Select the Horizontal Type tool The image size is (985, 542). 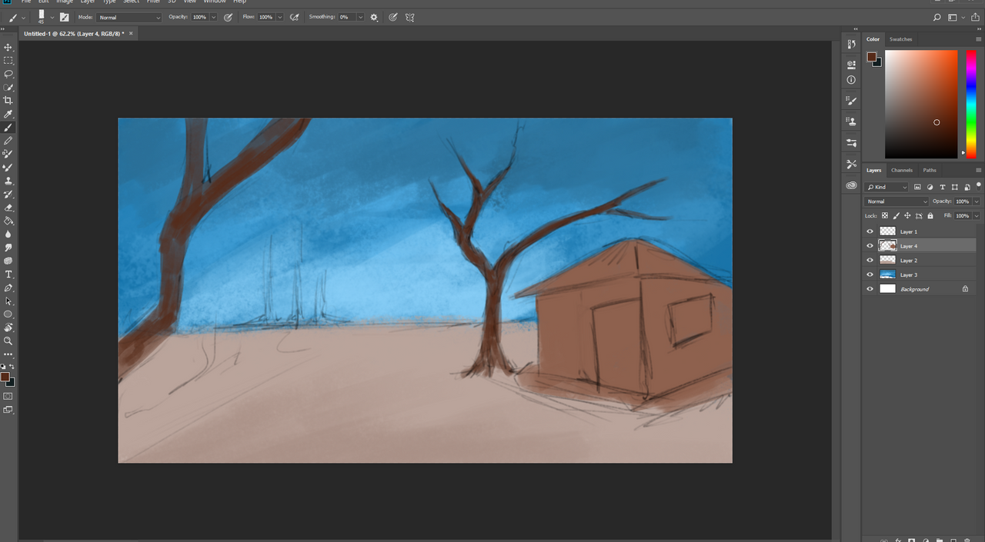8,274
